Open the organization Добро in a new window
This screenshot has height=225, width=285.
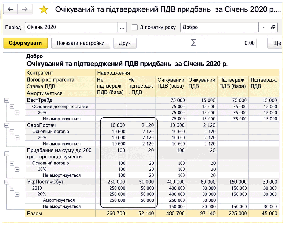coord(273,27)
